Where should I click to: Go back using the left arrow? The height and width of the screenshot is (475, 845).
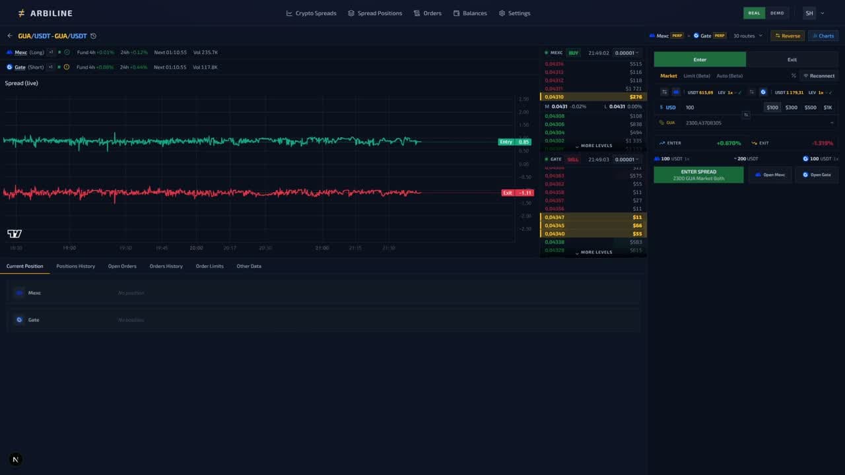click(10, 36)
